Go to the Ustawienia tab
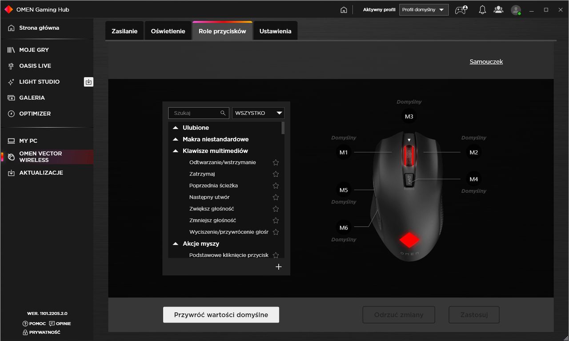The image size is (569, 341). pos(275,31)
